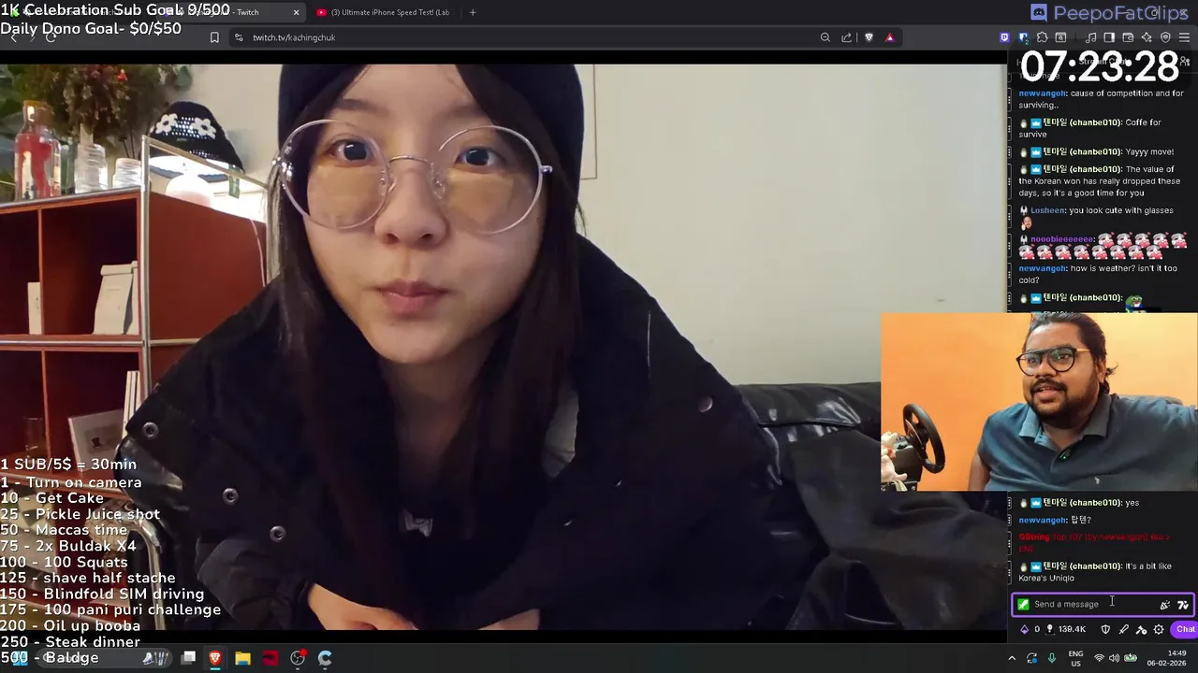The width and height of the screenshot is (1198, 673).
Task: Click the Brave Rewards triangle icon
Action: [x=889, y=37]
